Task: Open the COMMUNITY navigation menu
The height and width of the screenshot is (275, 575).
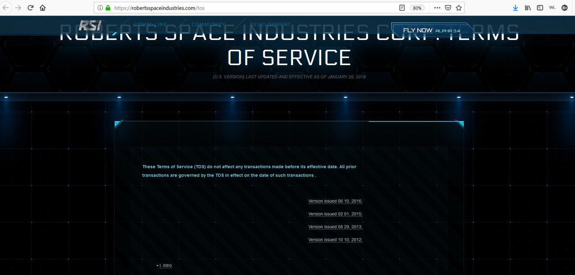Action: point(208,24)
